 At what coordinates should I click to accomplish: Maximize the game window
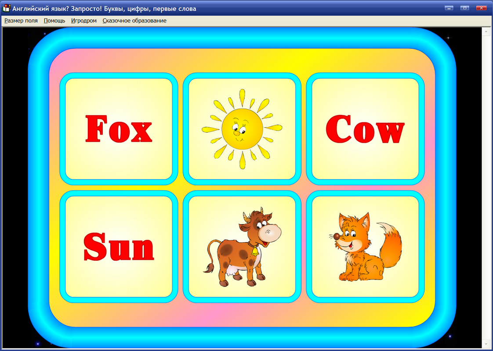(465, 8)
